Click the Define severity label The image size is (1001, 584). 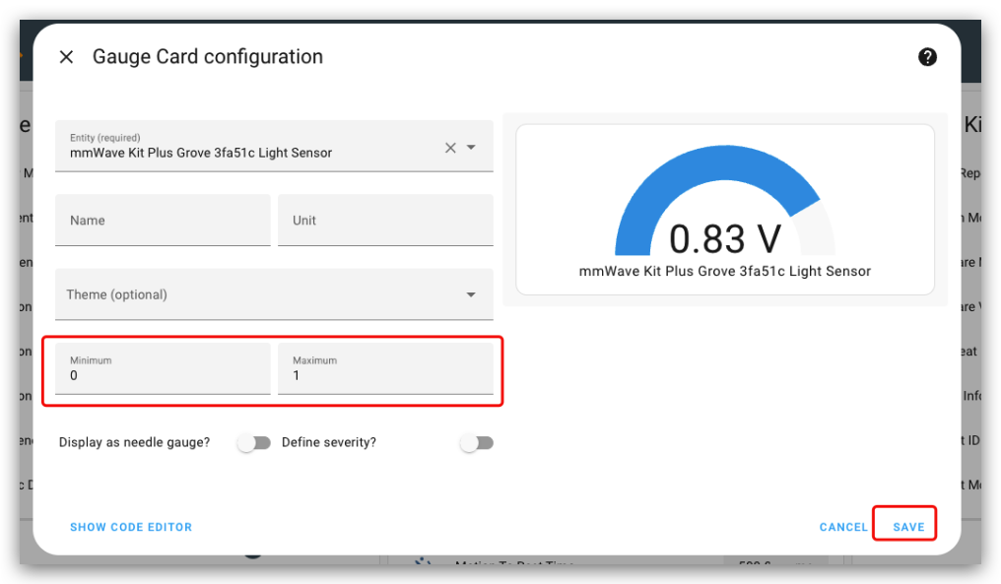coord(329,442)
